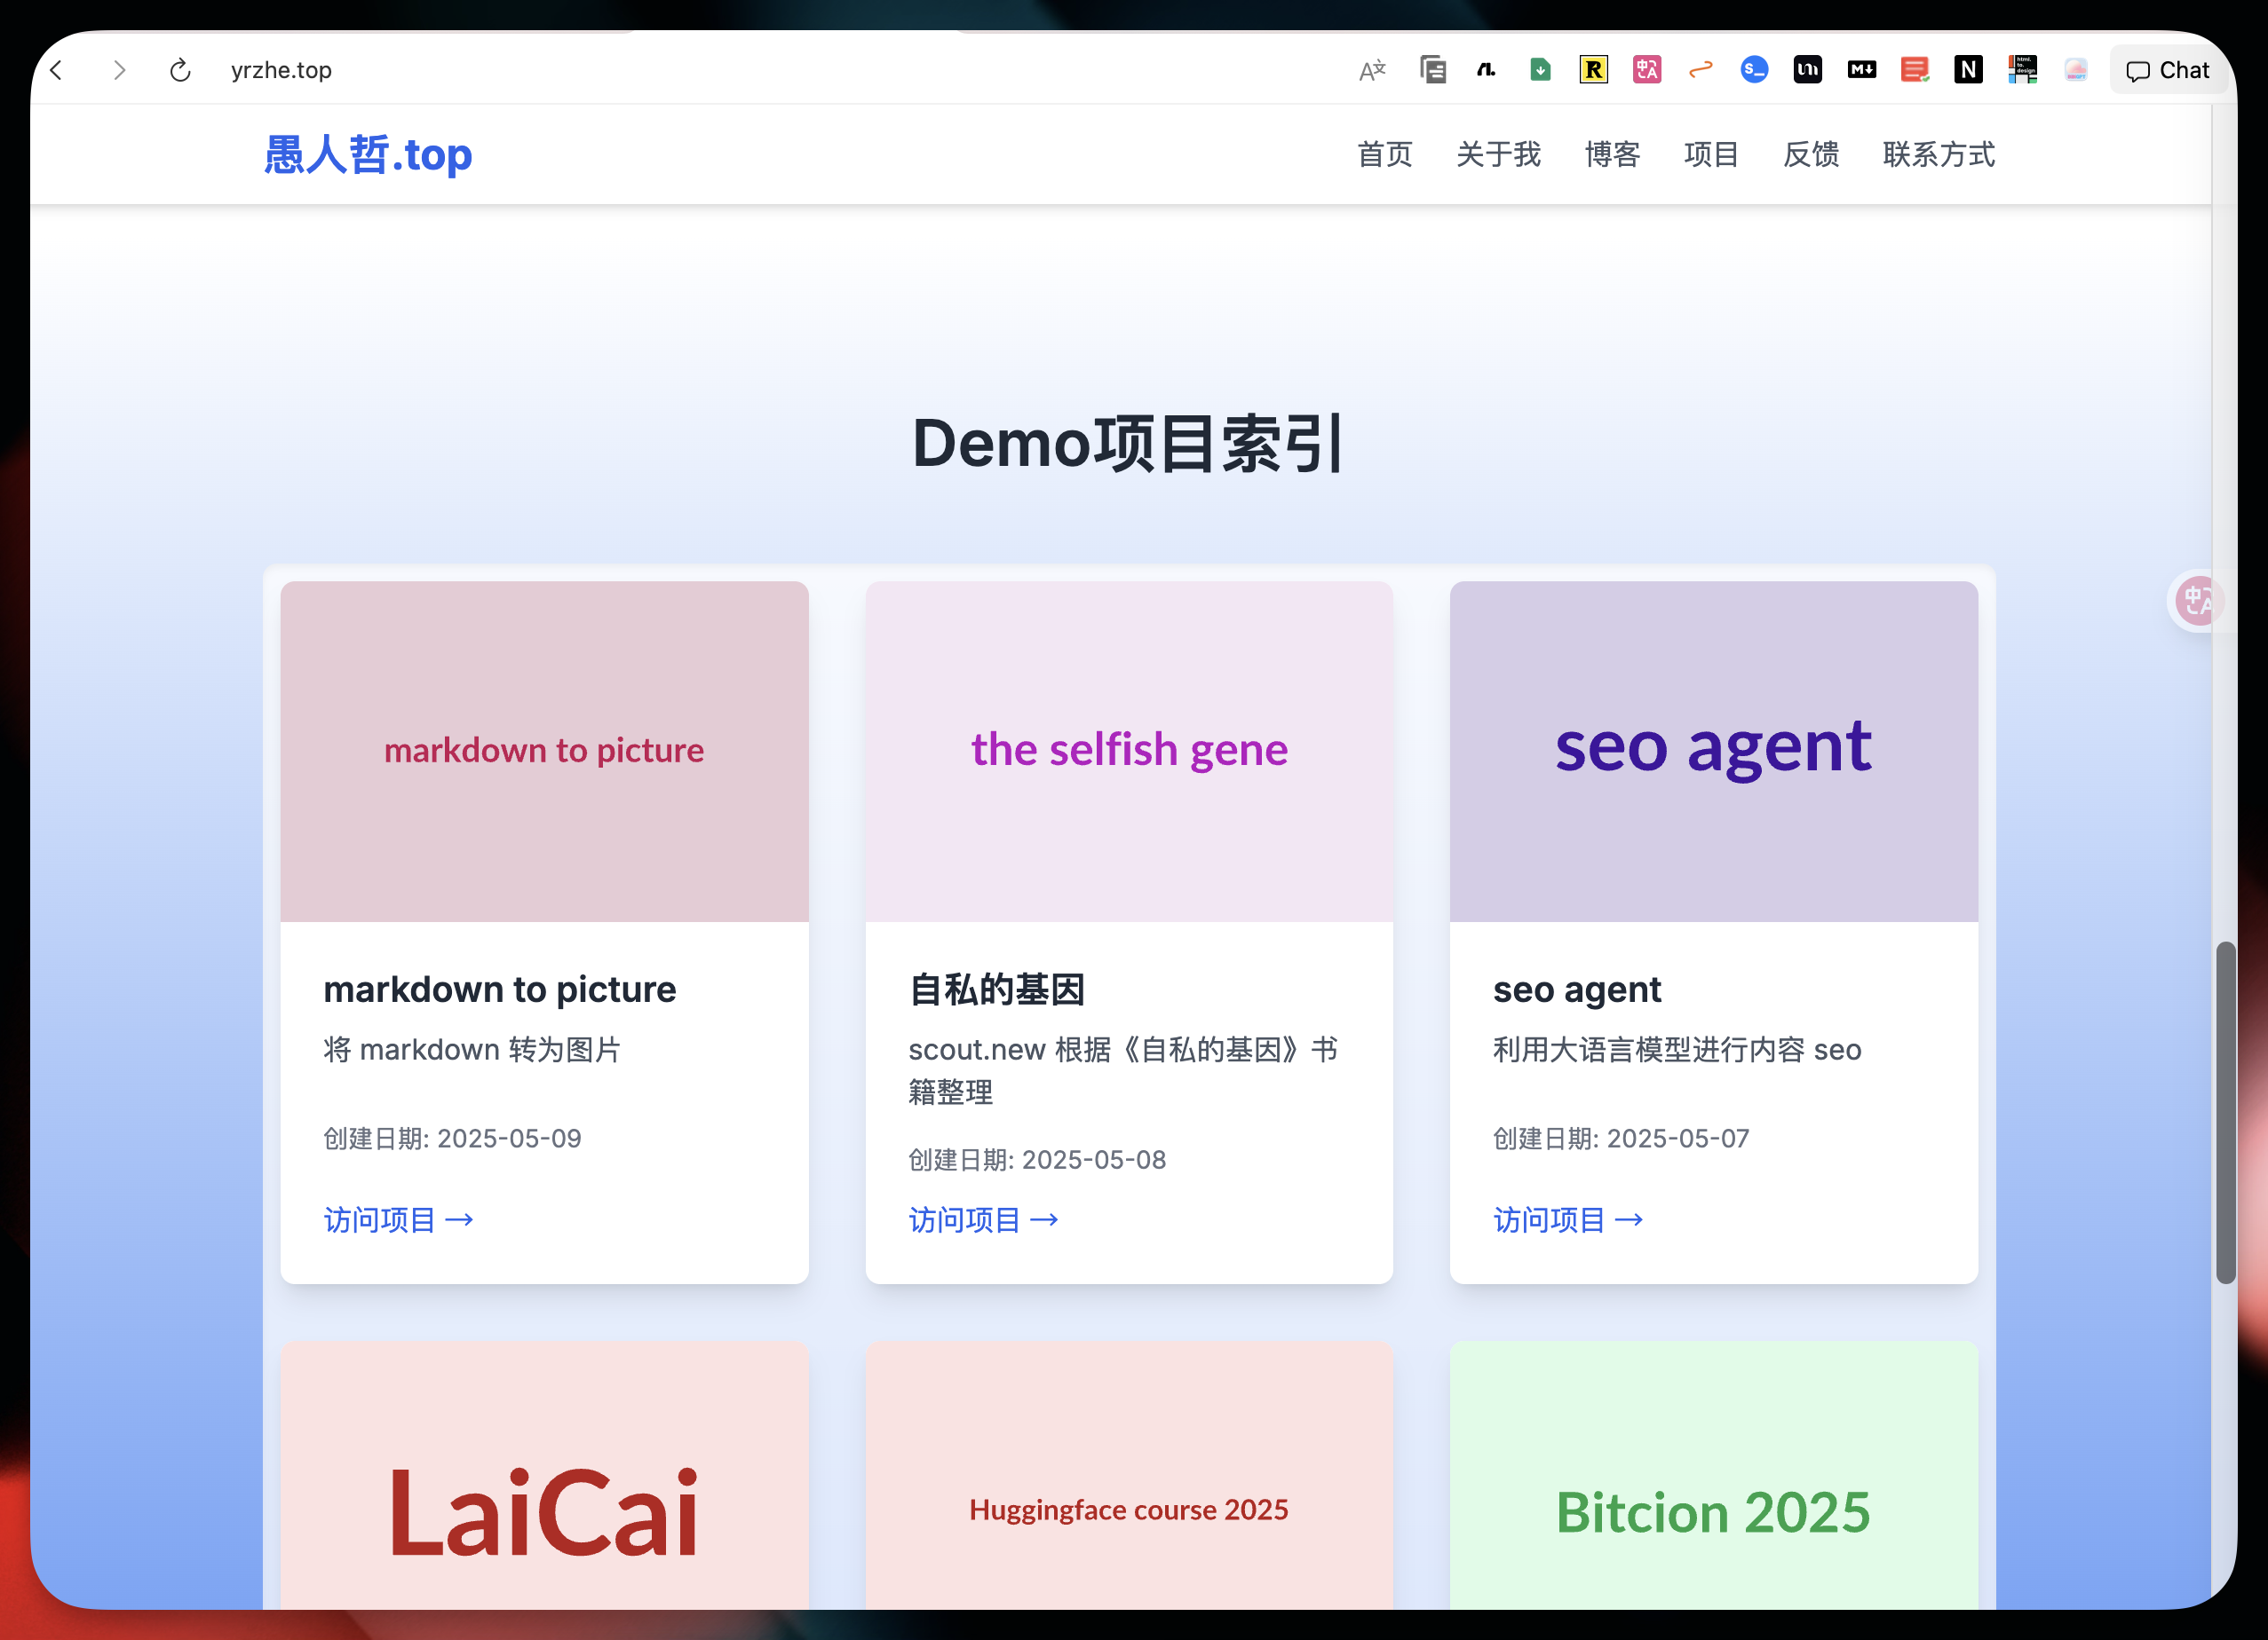Open the 博客 navigation item

[1612, 155]
